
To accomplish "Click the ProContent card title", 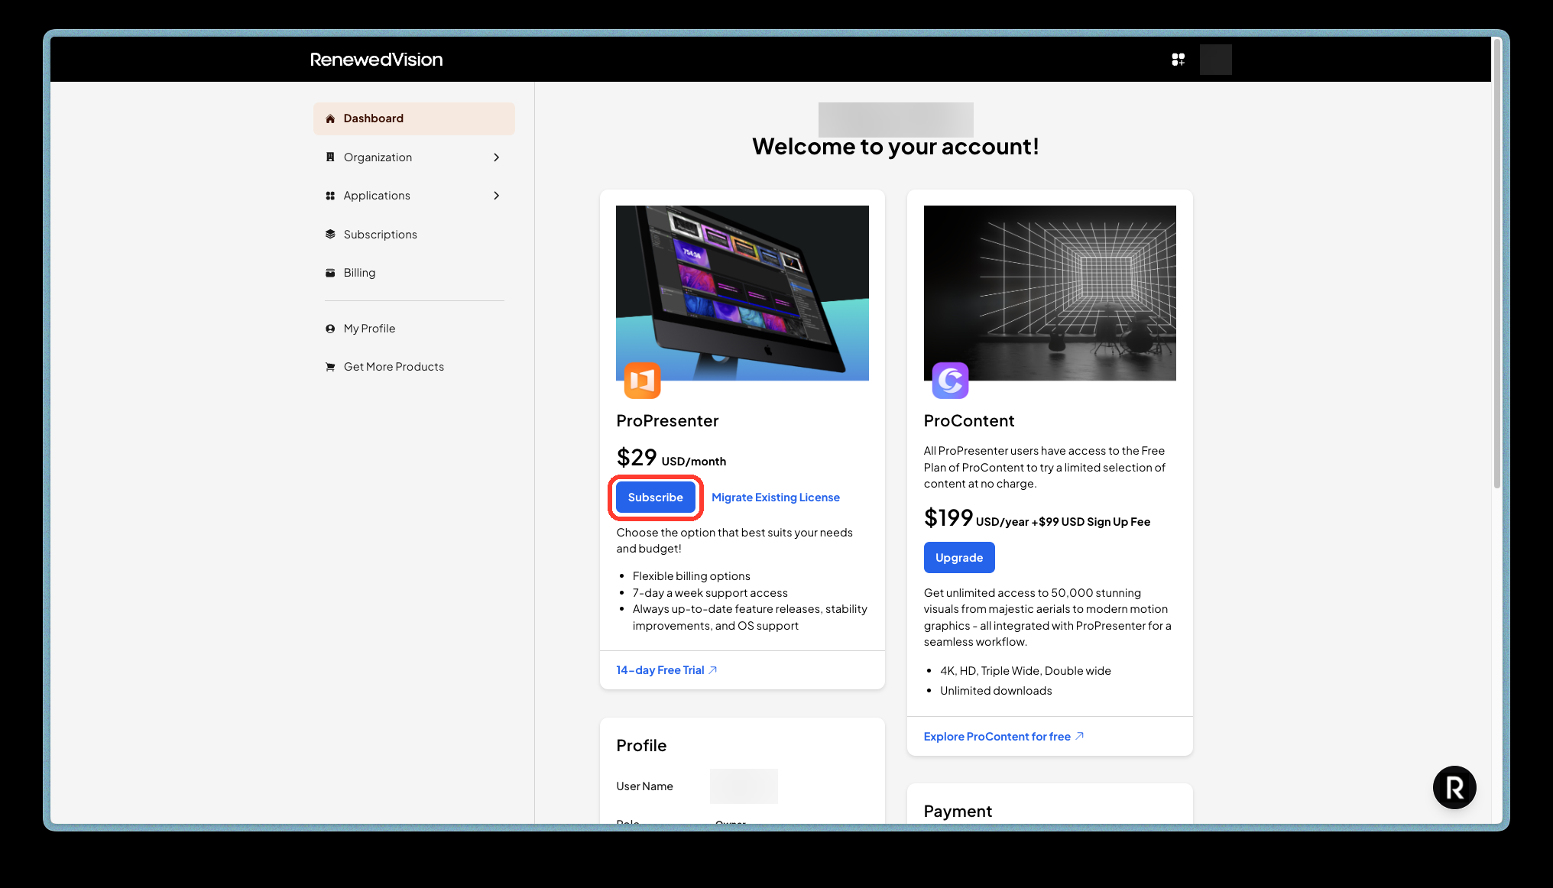I will pos(968,421).
